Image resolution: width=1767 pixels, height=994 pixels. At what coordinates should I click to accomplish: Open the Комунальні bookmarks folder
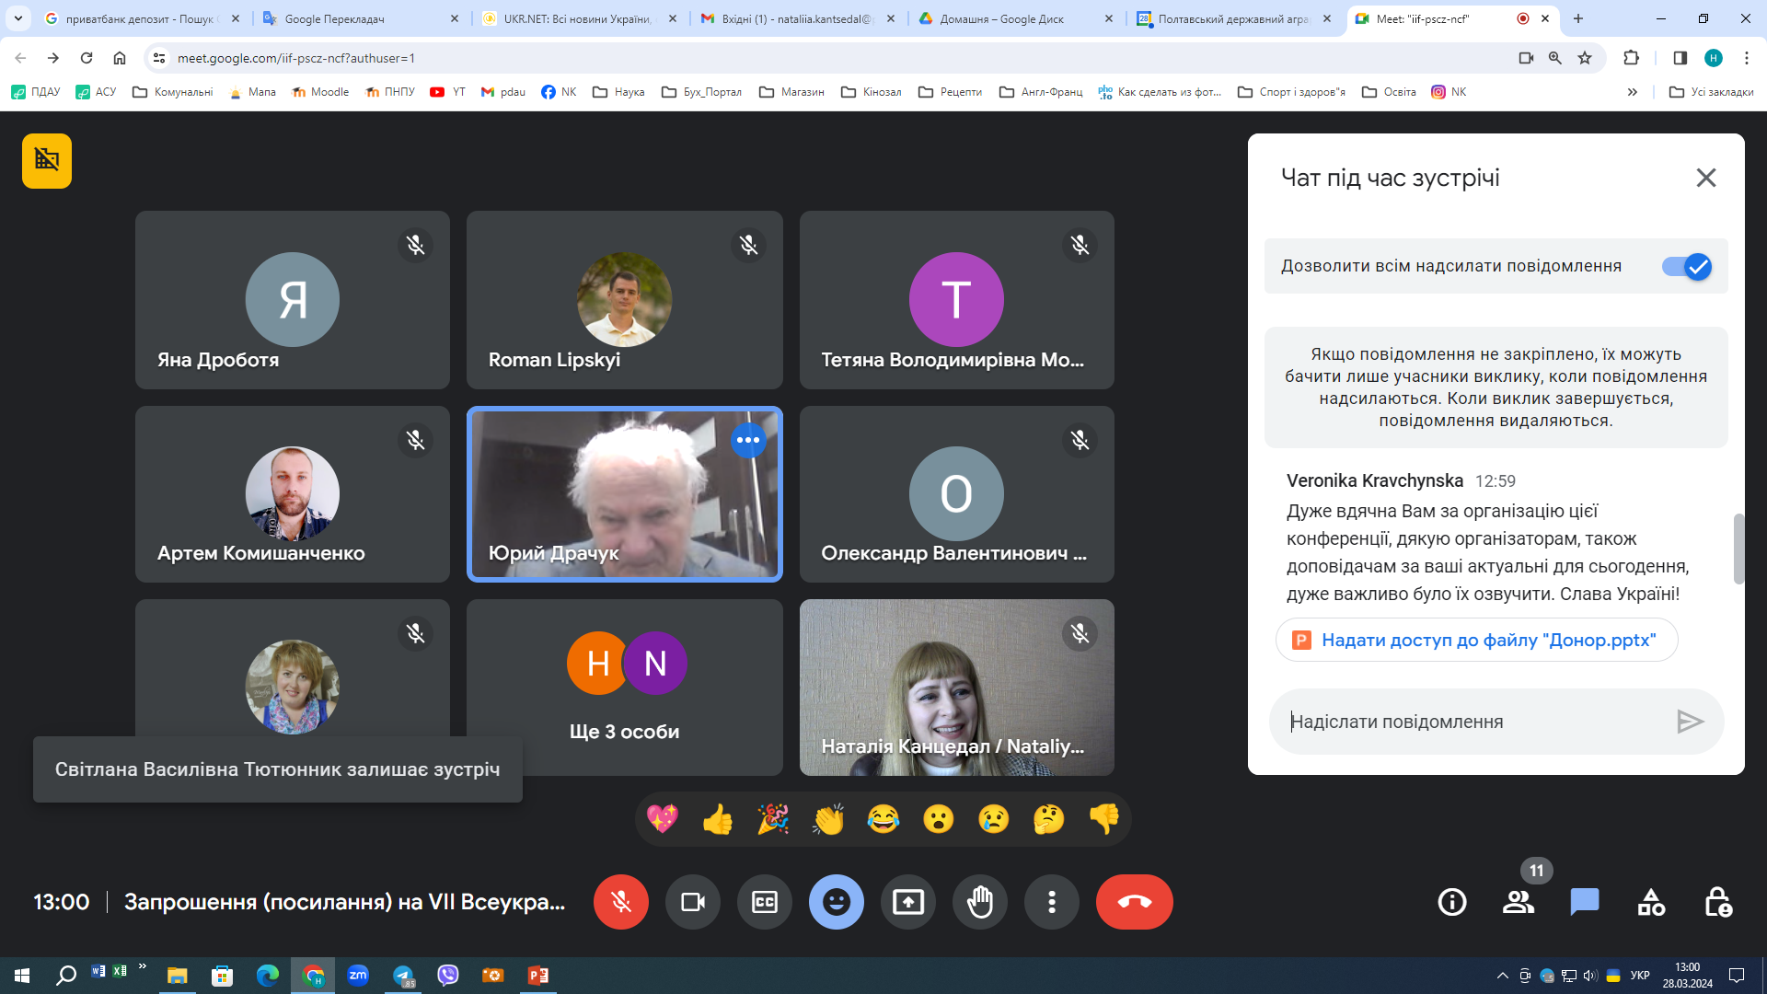click(x=173, y=92)
